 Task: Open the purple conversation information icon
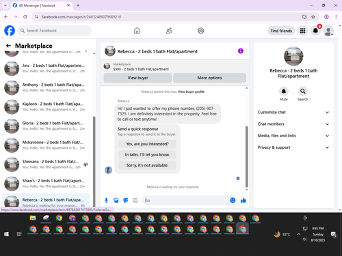coord(241,51)
